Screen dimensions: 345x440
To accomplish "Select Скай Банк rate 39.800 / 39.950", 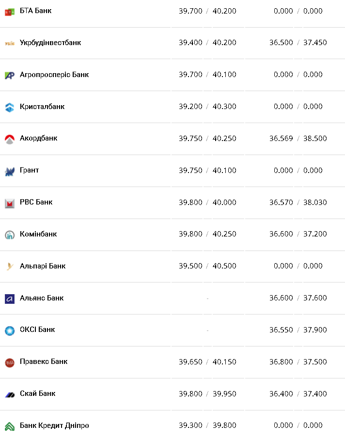I will pos(207,394).
